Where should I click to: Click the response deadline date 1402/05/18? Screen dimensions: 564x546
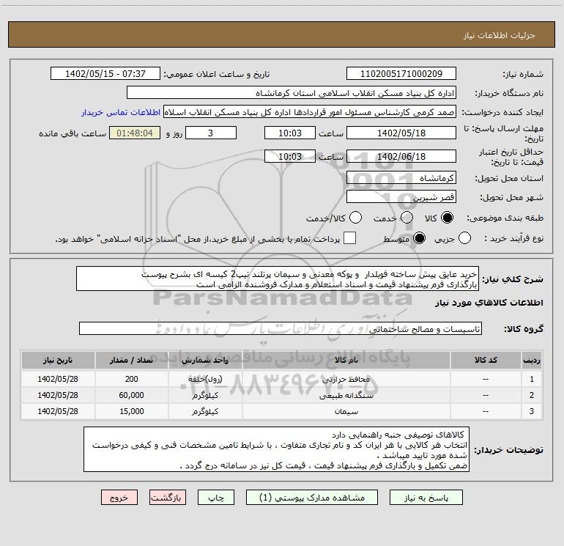tap(401, 133)
